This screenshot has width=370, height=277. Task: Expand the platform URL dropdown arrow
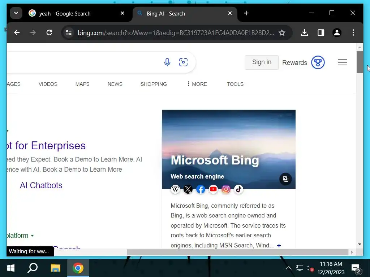tap(32, 236)
